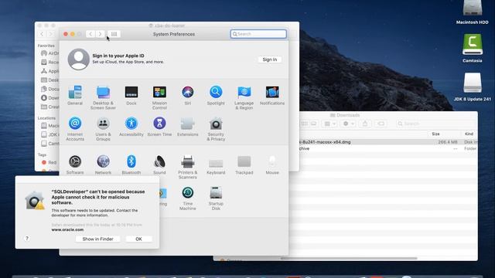Open Time Machine preferences
Screen dimensions: 495x278
point(187,198)
